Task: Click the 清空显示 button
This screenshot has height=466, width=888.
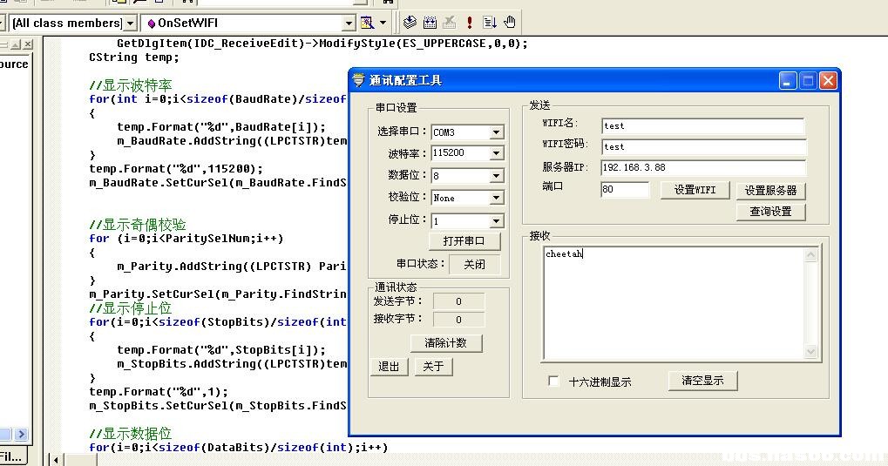Action: [702, 381]
